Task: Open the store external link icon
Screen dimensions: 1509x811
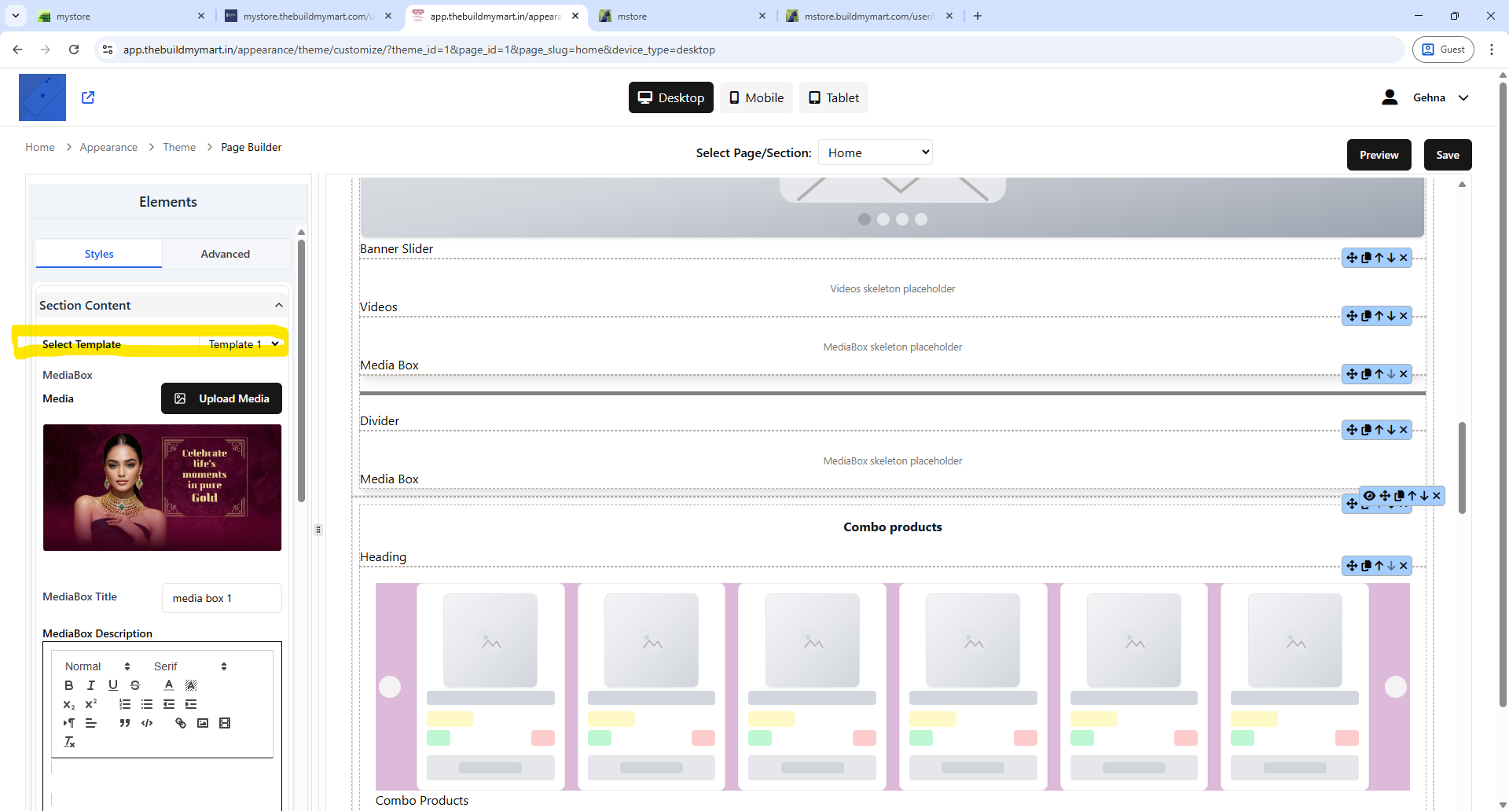Action: tap(88, 97)
